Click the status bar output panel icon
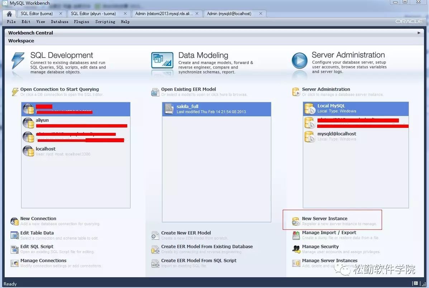429x288 pixels. [x=416, y=283]
